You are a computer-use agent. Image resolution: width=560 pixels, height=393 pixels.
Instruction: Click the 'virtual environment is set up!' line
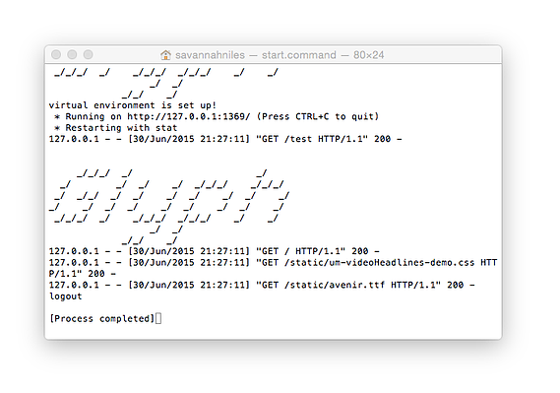133,105
